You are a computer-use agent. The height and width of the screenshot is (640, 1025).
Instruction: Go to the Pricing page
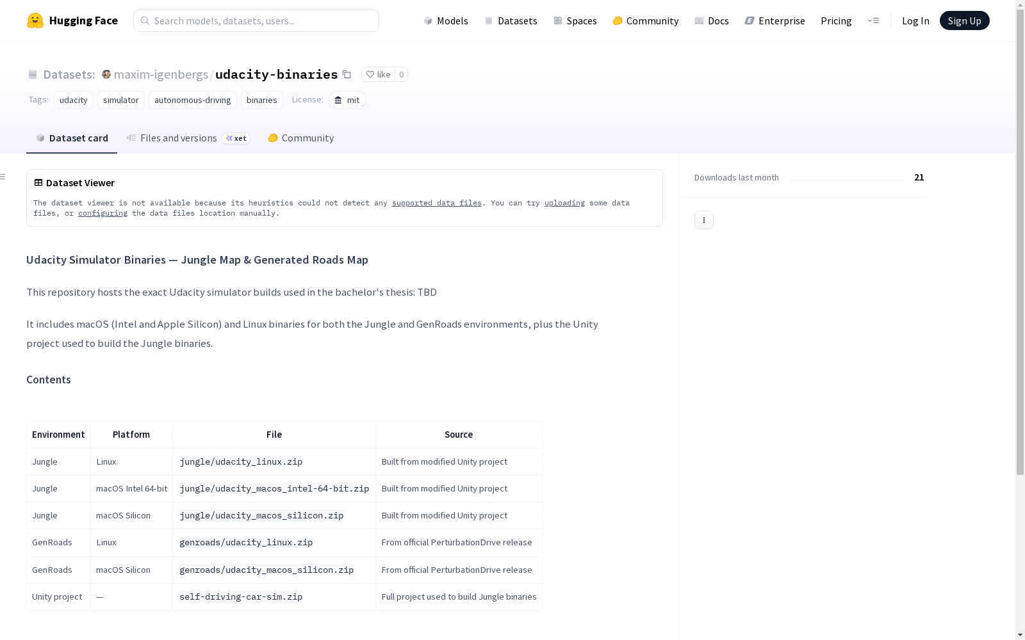[x=836, y=20]
